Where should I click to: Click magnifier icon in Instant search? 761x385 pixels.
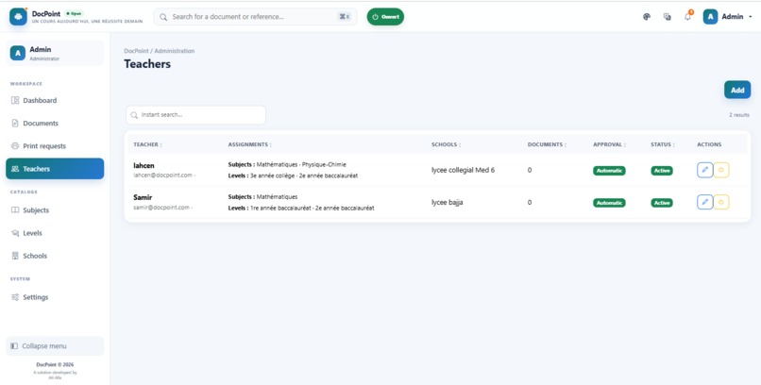134,115
